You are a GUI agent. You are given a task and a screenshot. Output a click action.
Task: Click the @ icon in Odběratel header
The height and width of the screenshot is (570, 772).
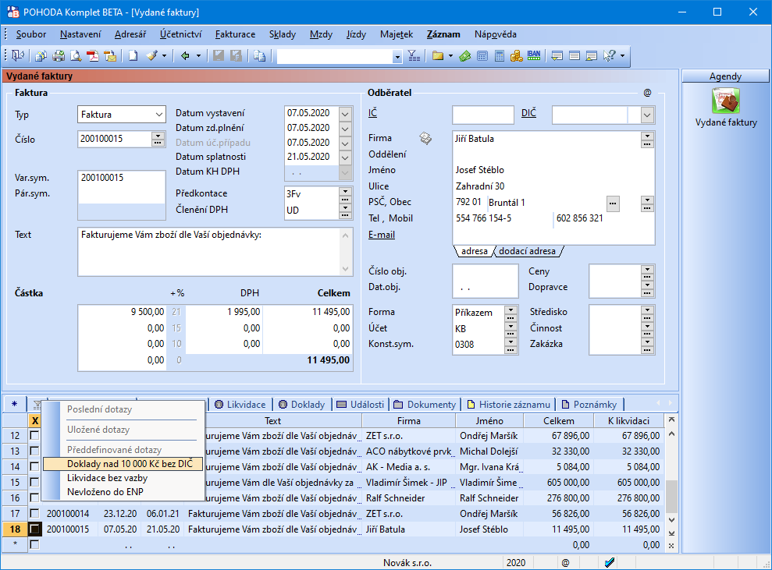point(647,93)
